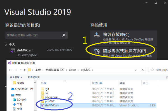Click the clone repository download icon
This screenshot has width=168, height=111.
coord(97,35)
